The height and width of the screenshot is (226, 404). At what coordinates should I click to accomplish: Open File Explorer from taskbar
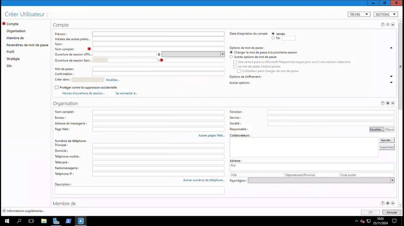coord(44,221)
